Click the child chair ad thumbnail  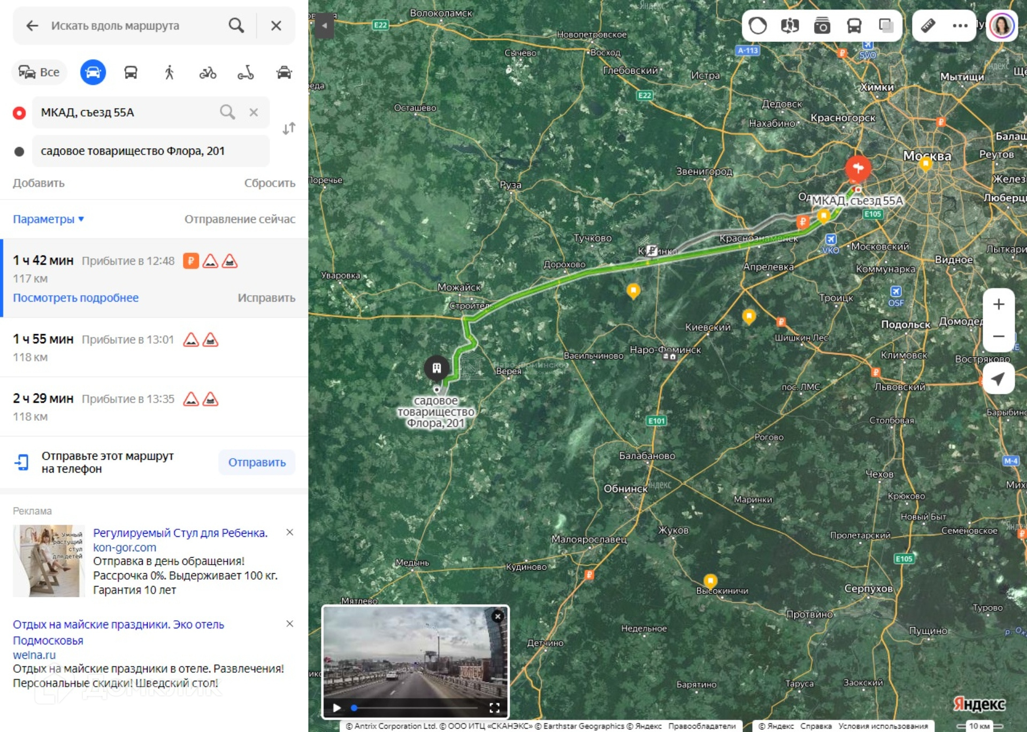point(49,561)
